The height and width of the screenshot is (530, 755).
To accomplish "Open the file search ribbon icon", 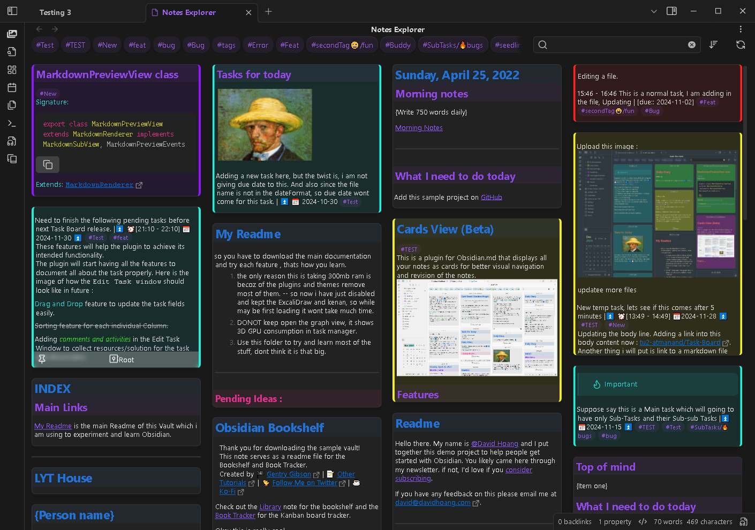I will coord(12,52).
